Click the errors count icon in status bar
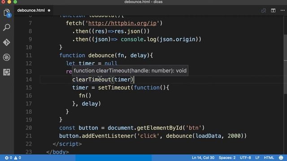 click(x=9, y=158)
